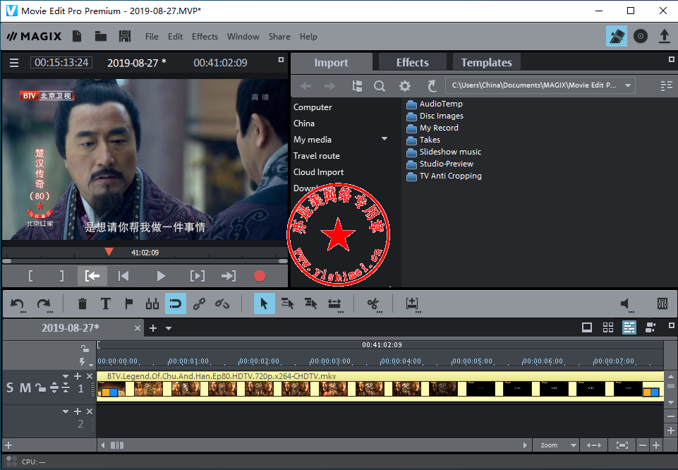Toggle Solo on track 1

coord(10,388)
